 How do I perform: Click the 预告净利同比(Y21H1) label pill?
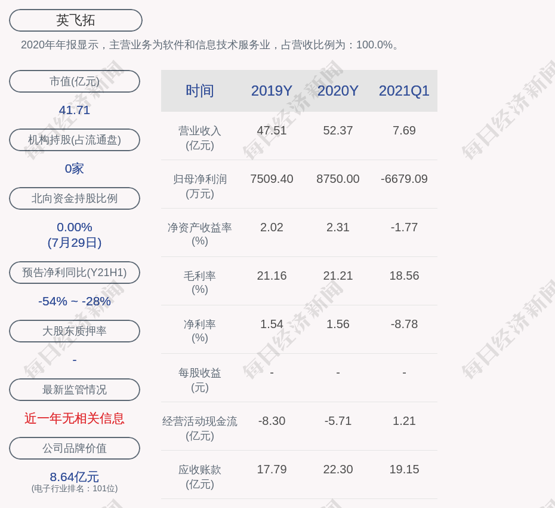pyautogui.click(x=75, y=273)
